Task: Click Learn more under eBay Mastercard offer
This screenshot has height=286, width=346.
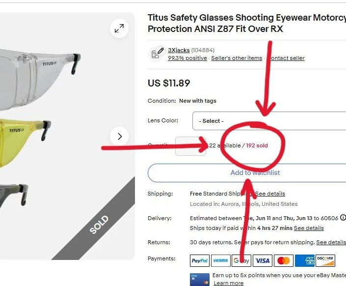Action: pos(228,283)
